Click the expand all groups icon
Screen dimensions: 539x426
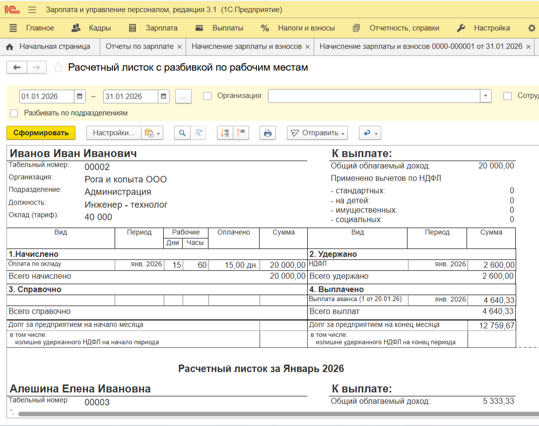(x=225, y=133)
